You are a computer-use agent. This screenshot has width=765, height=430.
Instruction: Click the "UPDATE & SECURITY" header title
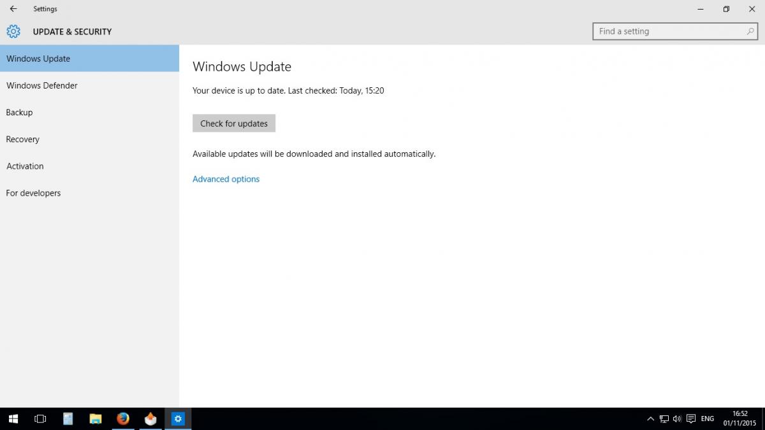coord(72,31)
